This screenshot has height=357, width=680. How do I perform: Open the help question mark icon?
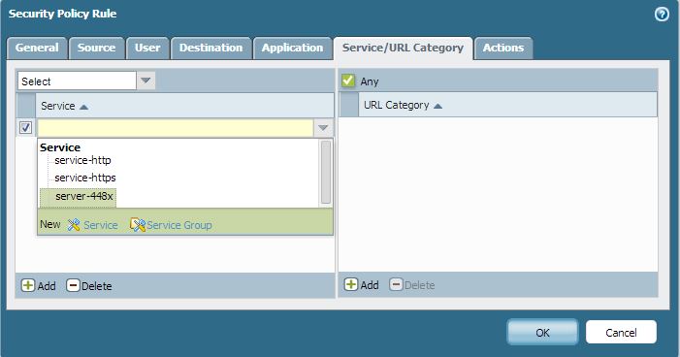(662, 15)
